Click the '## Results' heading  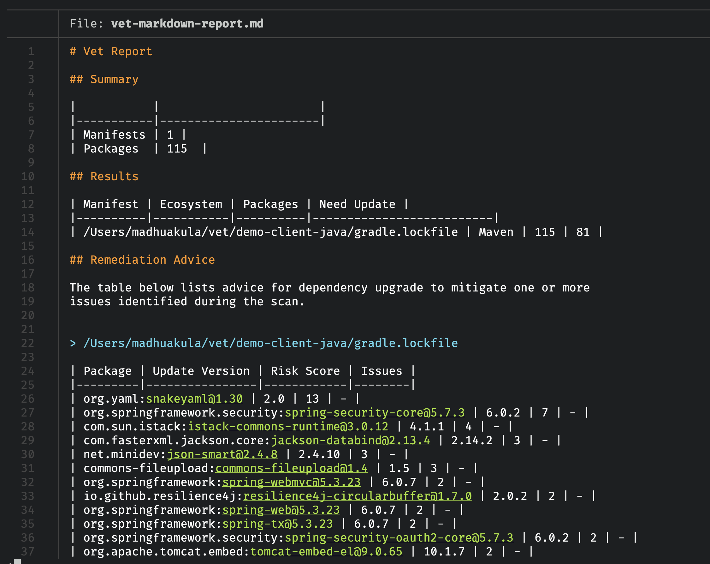[x=104, y=177]
